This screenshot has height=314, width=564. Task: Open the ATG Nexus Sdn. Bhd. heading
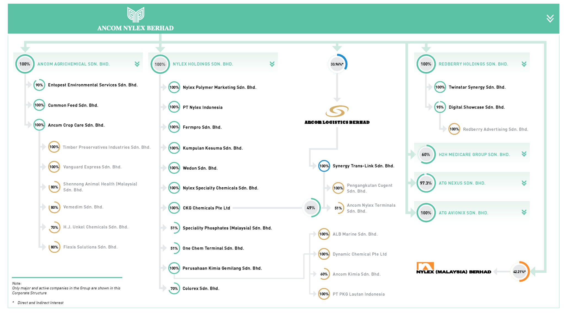(462, 183)
